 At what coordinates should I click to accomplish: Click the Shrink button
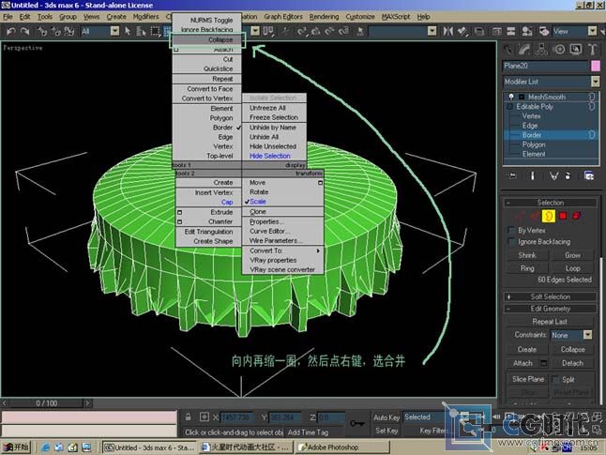[527, 255]
